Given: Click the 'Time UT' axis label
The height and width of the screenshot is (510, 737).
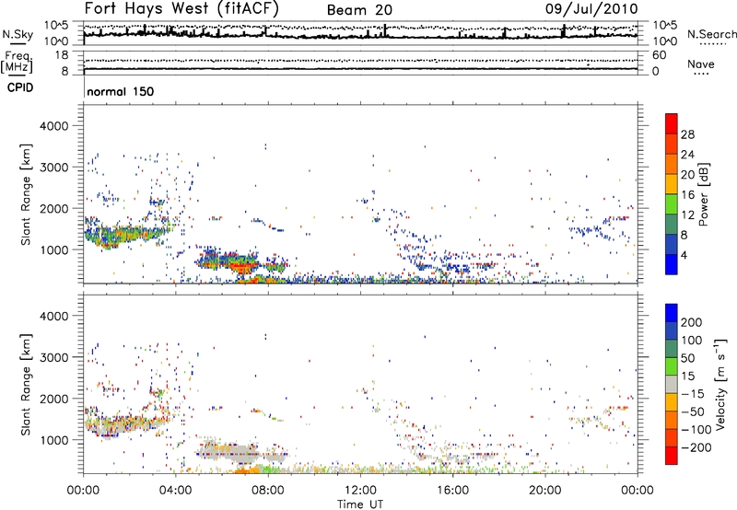Looking at the screenshot, I should (x=360, y=504).
